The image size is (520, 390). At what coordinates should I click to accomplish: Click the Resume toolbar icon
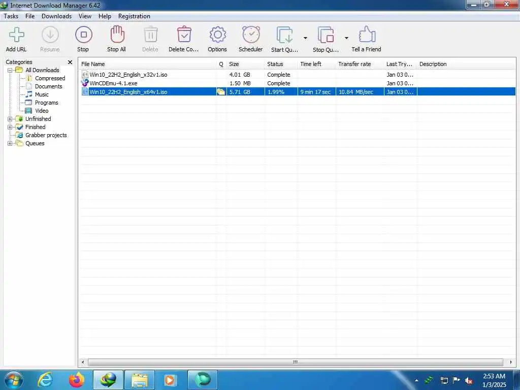pyautogui.click(x=50, y=35)
